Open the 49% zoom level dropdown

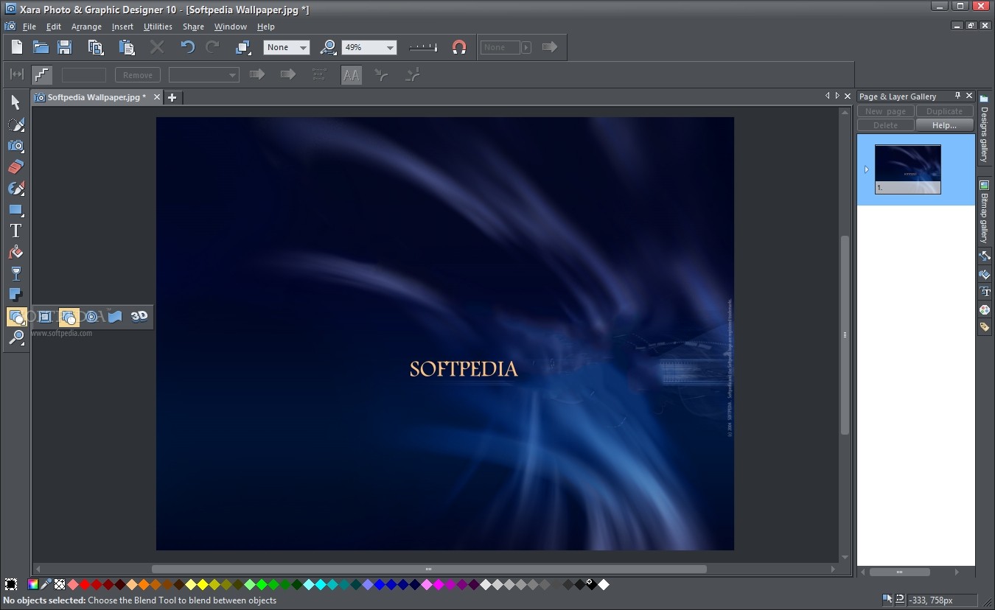tap(369, 47)
